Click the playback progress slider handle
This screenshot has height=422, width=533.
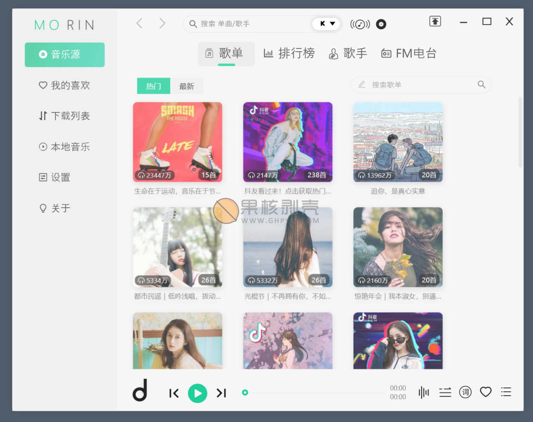[x=245, y=392]
